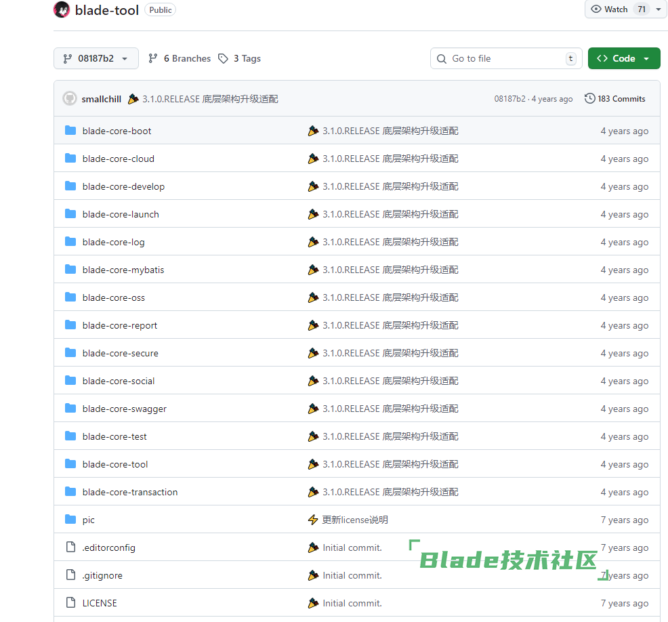The image size is (668, 622).
Task: Click the blade-tool repository avatar icon
Action: pyautogui.click(x=62, y=9)
